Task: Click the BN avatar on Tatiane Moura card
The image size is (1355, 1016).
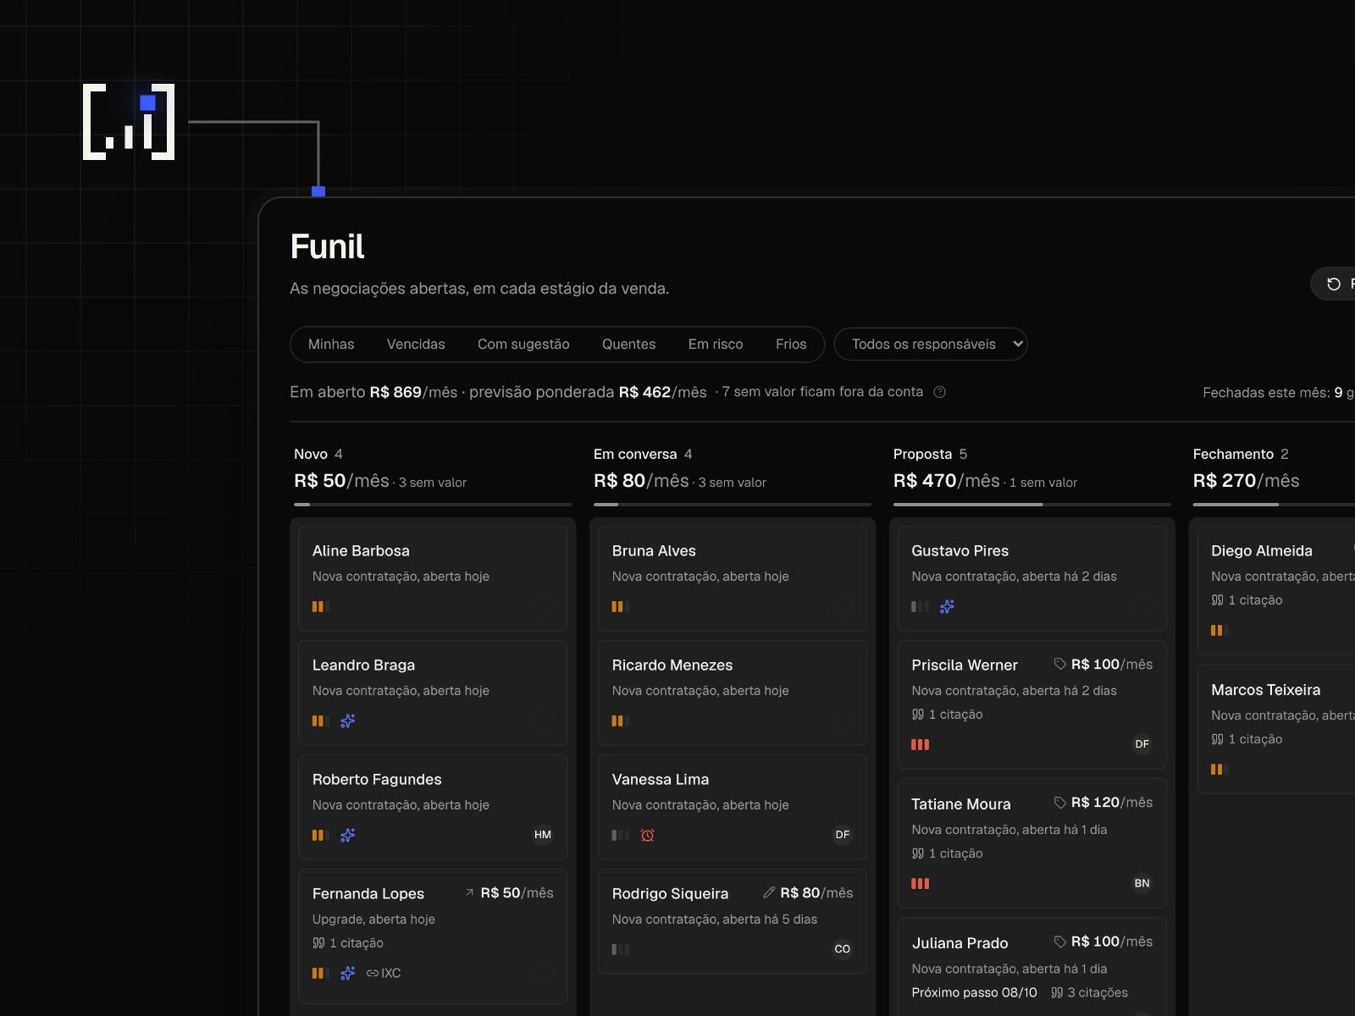Action: 1142,883
